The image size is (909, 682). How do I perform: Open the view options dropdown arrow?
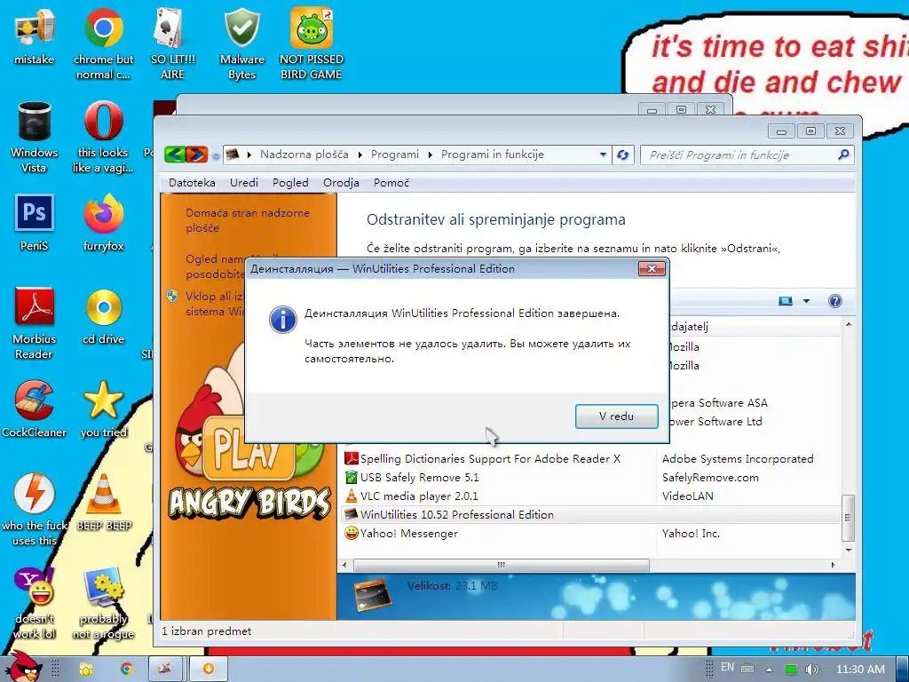coord(806,301)
